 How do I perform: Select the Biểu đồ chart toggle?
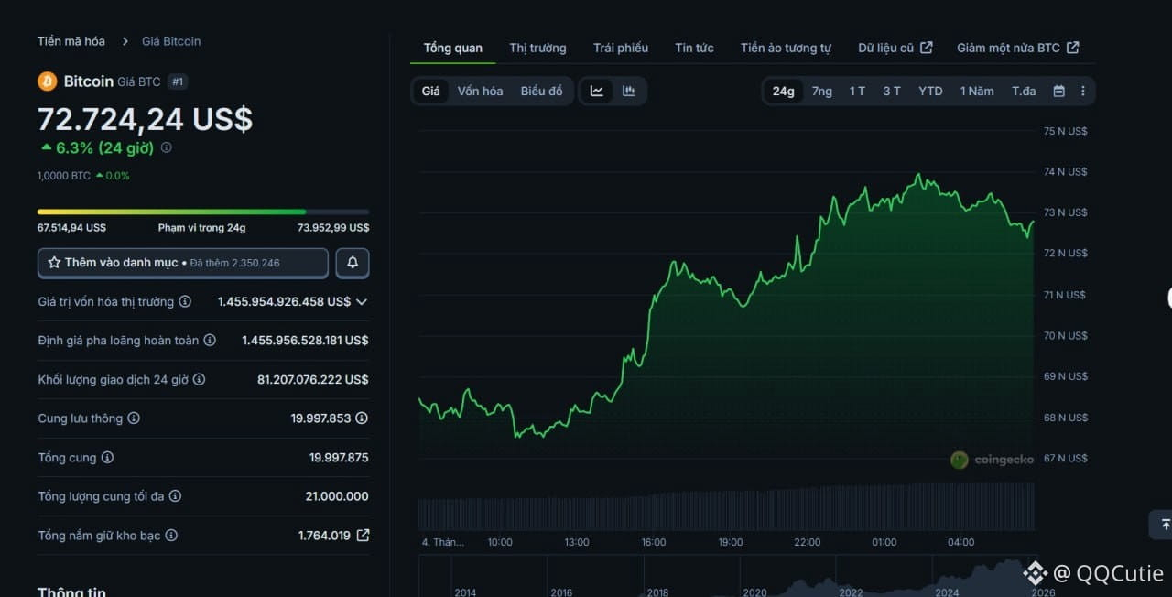(x=541, y=91)
